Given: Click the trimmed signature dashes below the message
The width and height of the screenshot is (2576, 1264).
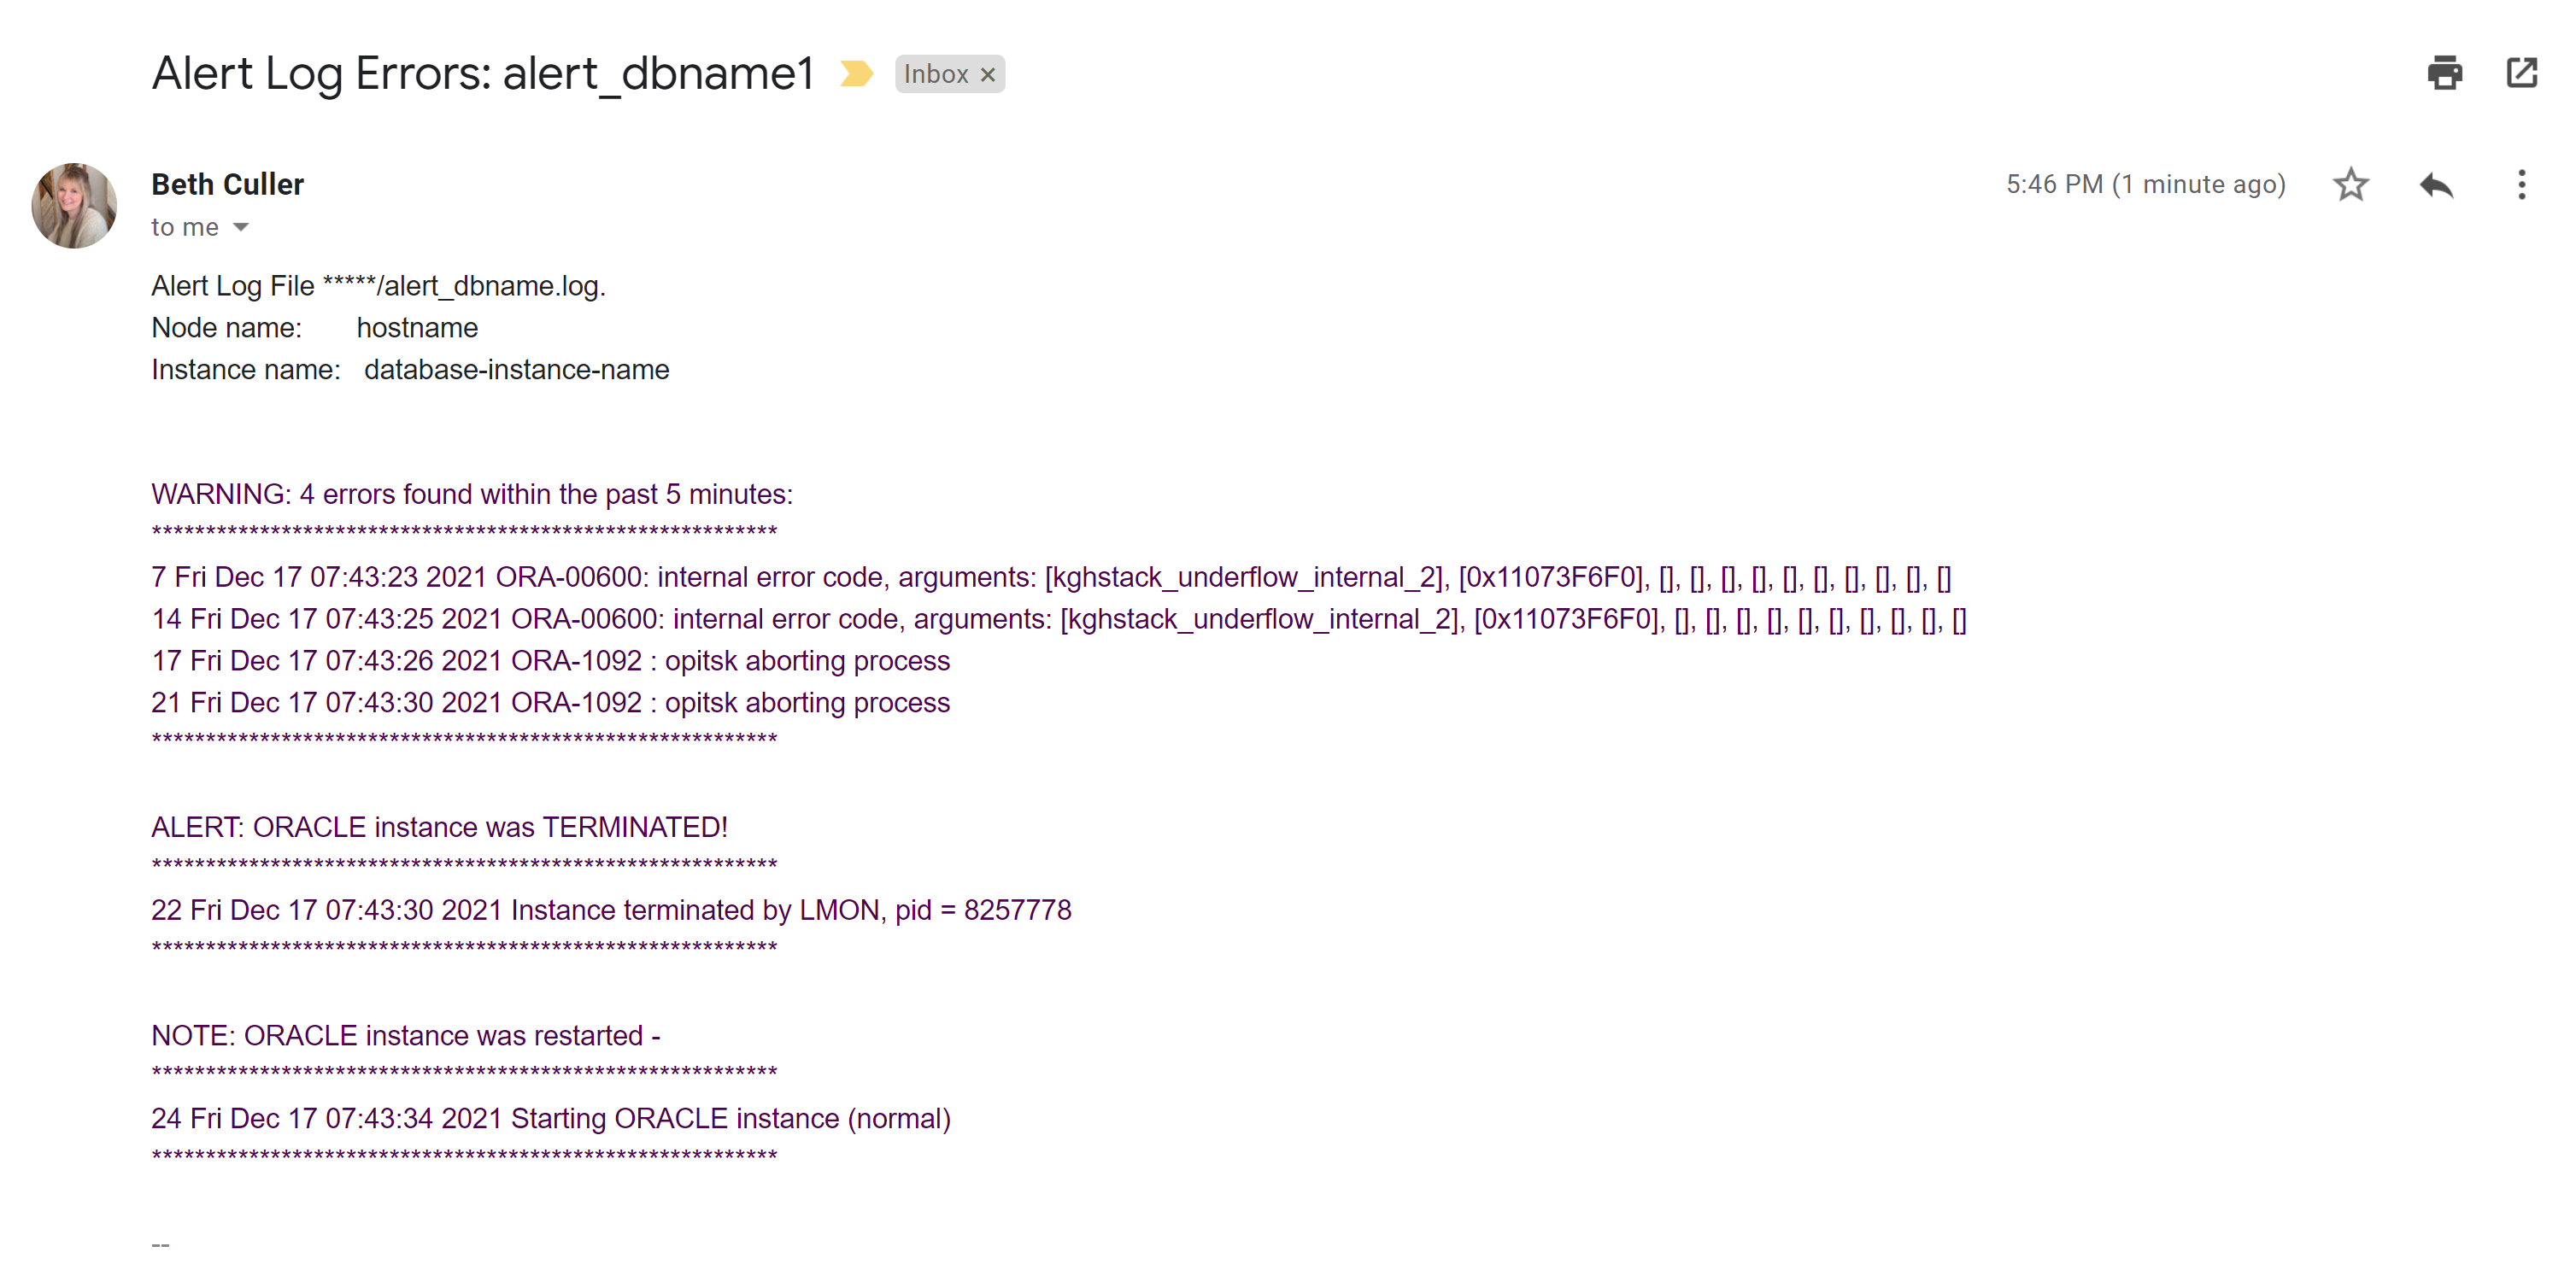Looking at the screenshot, I should click(x=160, y=1245).
